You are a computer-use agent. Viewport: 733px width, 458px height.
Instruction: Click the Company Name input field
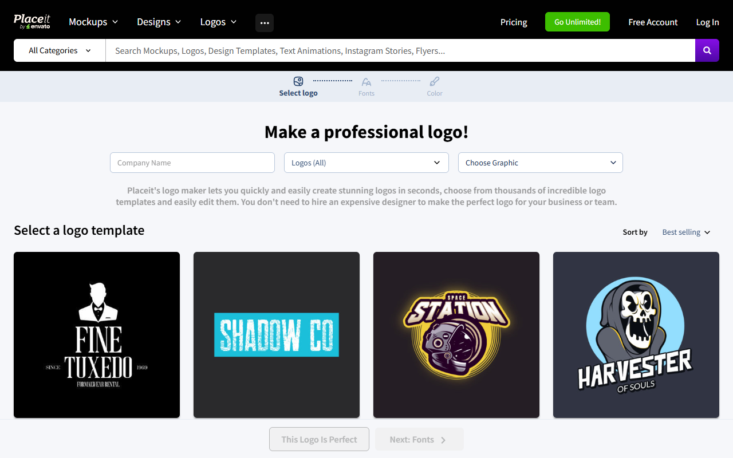pos(192,163)
